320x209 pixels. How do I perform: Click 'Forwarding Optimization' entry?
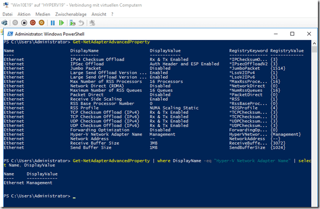point(100,130)
